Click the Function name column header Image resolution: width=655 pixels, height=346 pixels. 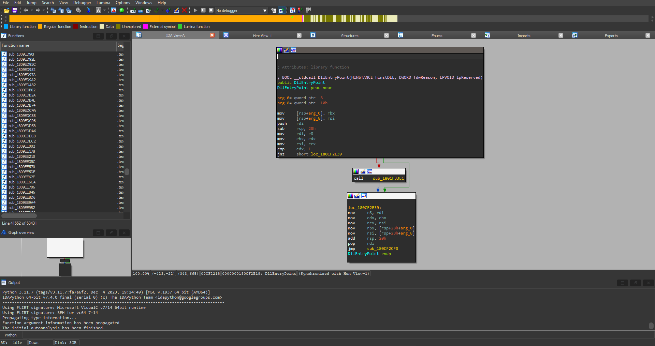point(58,45)
